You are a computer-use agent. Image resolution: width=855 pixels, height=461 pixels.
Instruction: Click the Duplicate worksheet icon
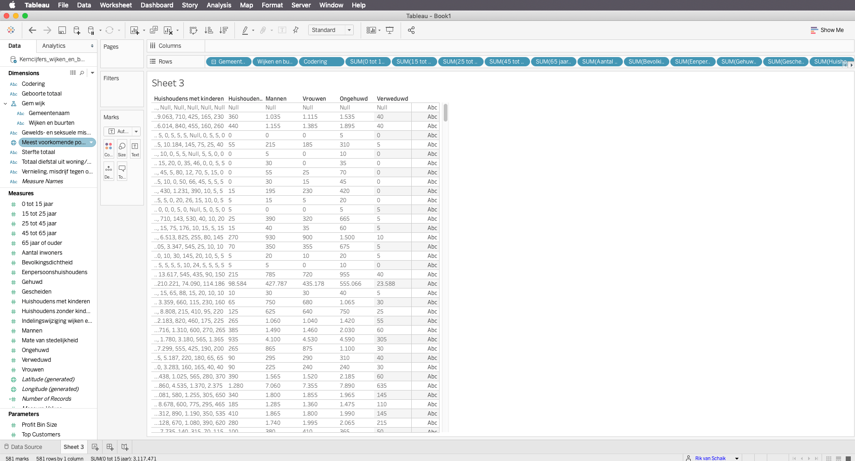coord(154,30)
